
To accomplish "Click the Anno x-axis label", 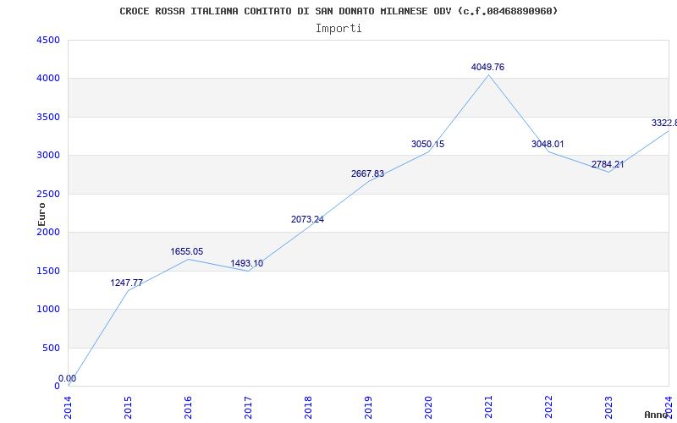I will pos(656,415).
